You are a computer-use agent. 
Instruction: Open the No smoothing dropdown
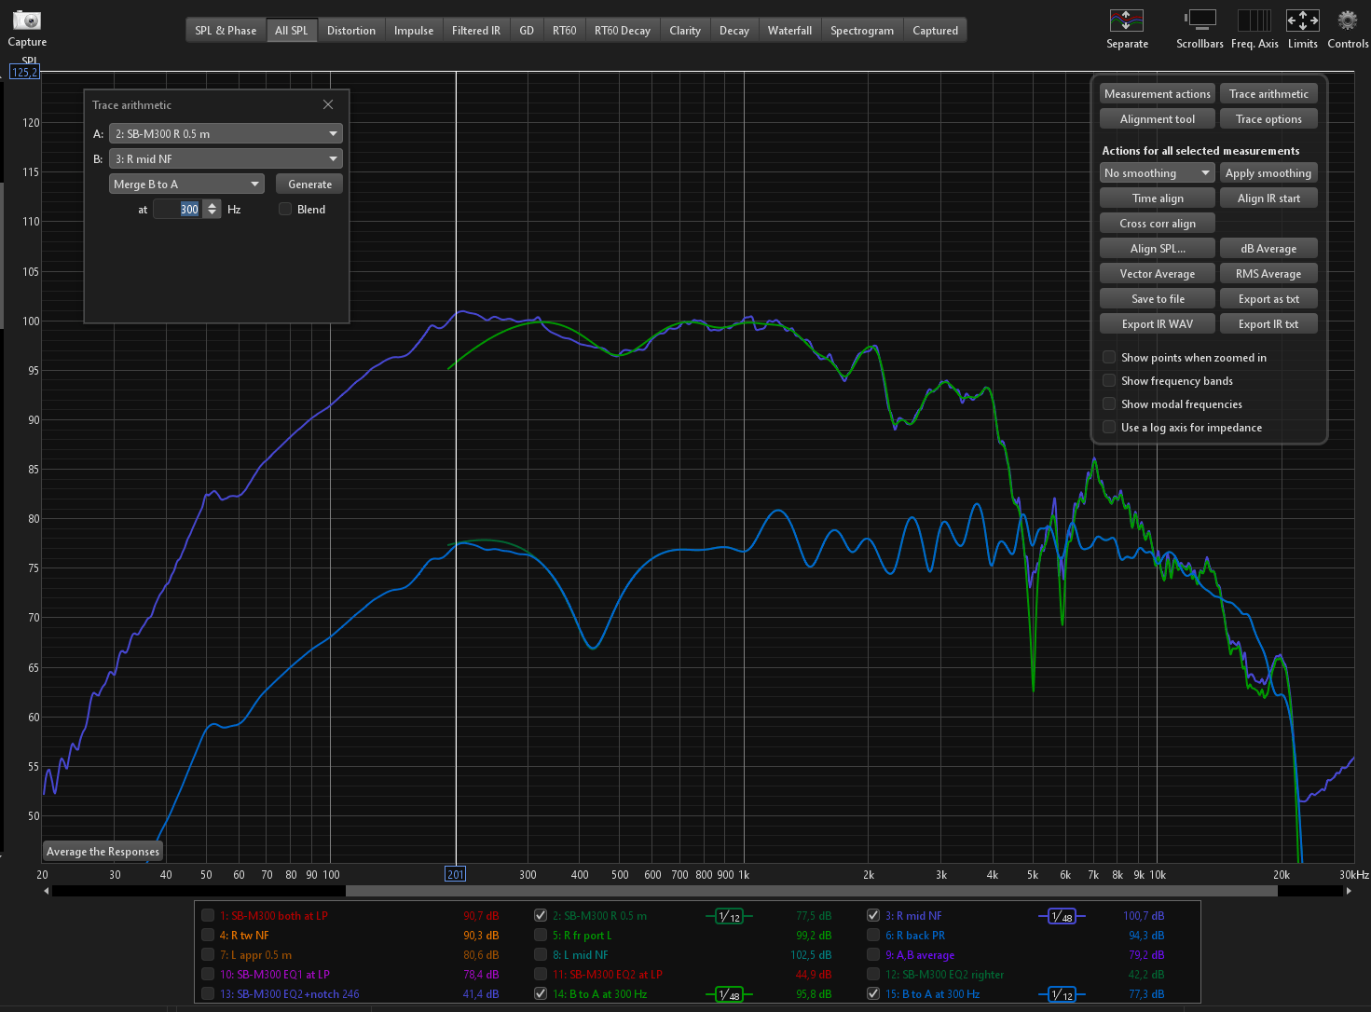[x=1158, y=172]
